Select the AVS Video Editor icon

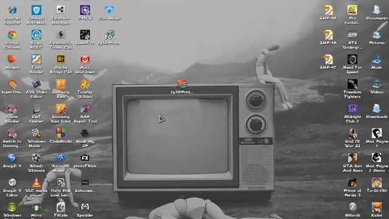pyautogui.click(x=36, y=84)
